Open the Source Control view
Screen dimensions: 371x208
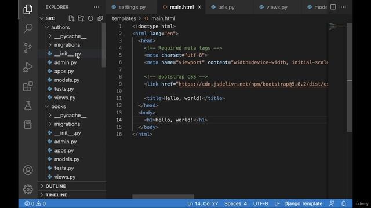pyautogui.click(x=28, y=47)
